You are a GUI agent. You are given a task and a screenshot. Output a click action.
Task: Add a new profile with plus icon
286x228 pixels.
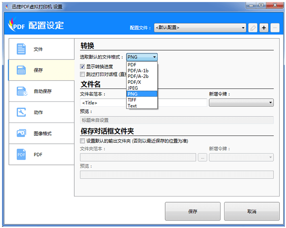264,28
